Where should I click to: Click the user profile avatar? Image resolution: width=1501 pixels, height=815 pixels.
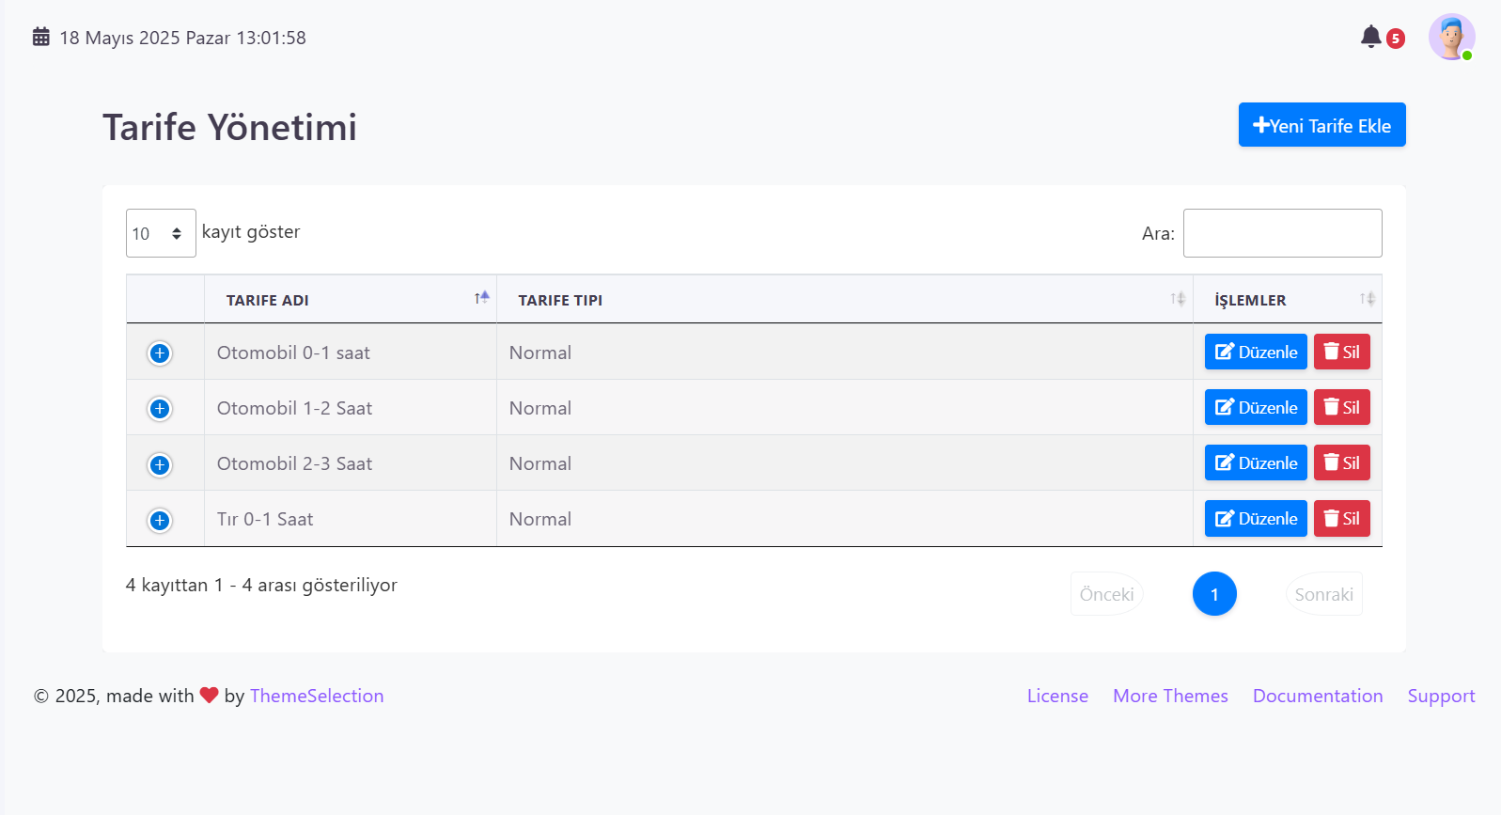coord(1451,38)
